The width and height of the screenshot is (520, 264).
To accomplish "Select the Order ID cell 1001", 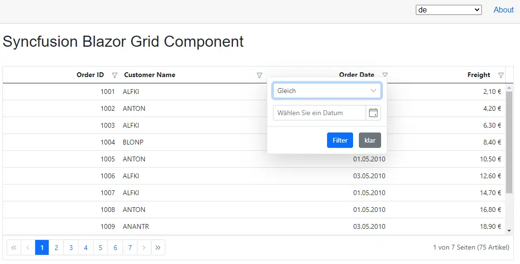I will [108, 92].
